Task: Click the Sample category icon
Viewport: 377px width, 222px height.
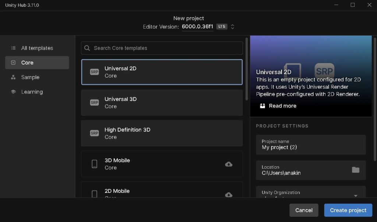Action: pyautogui.click(x=14, y=77)
